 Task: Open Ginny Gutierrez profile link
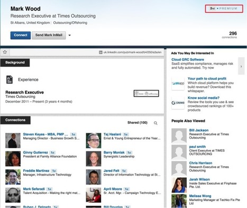coord(35,152)
